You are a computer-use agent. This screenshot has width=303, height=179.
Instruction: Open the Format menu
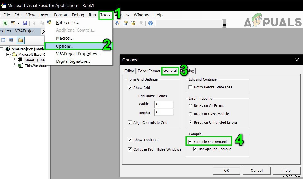pyautogui.click(x=61, y=15)
